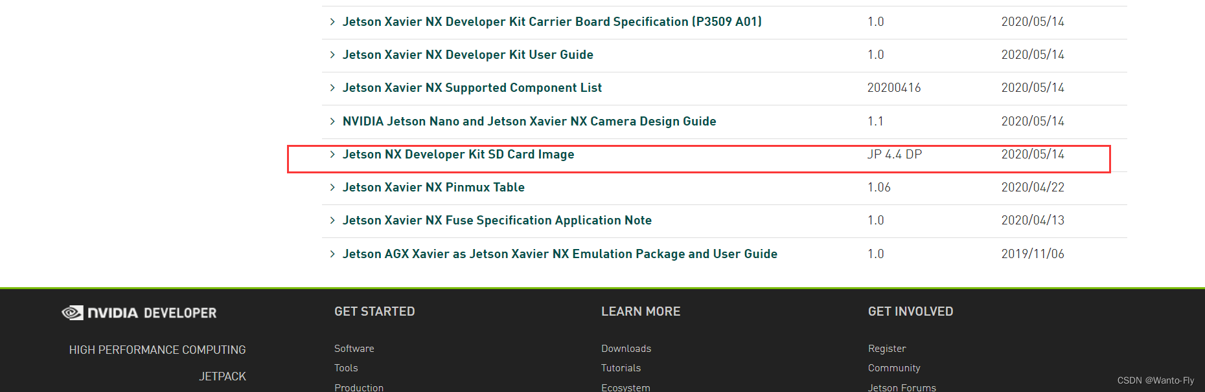Image resolution: width=1205 pixels, height=392 pixels.
Task: Click version 1.1 cell
Action: [x=875, y=122]
